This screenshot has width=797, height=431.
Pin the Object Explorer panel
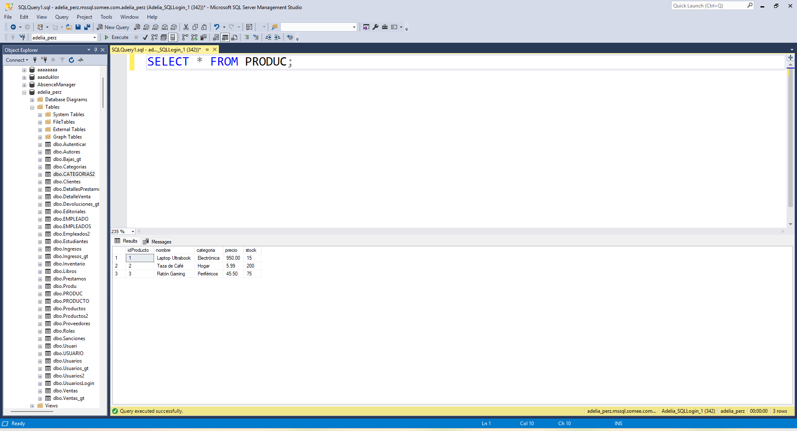pyautogui.click(x=96, y=50)
